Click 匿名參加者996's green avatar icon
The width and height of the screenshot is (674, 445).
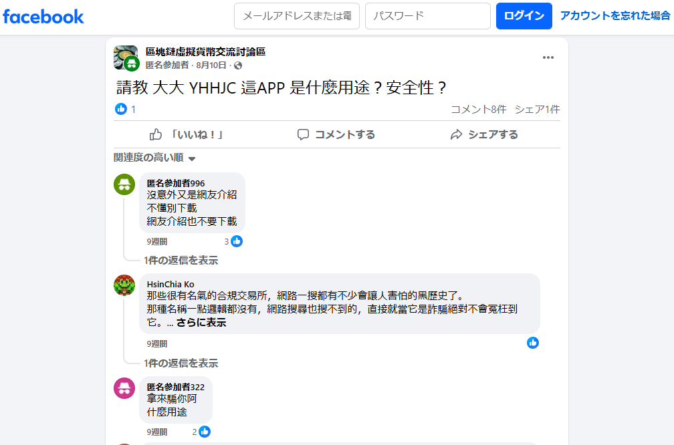[124, 184]
